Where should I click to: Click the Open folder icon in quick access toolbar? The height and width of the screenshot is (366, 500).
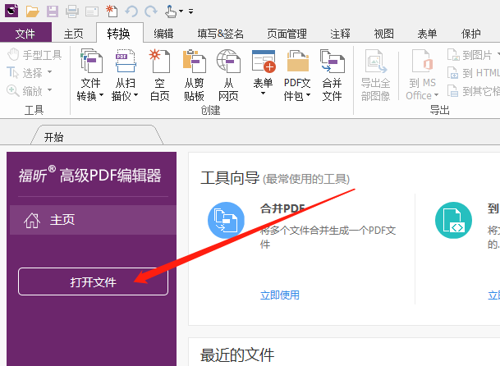(x=33, y=11)
